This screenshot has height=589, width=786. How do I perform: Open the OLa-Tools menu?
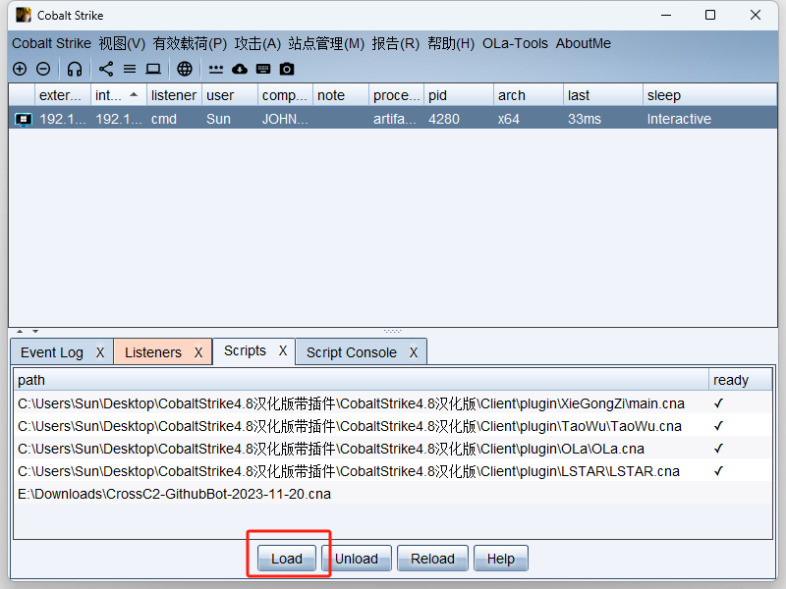pyautogui.click(x=515, y=43)
